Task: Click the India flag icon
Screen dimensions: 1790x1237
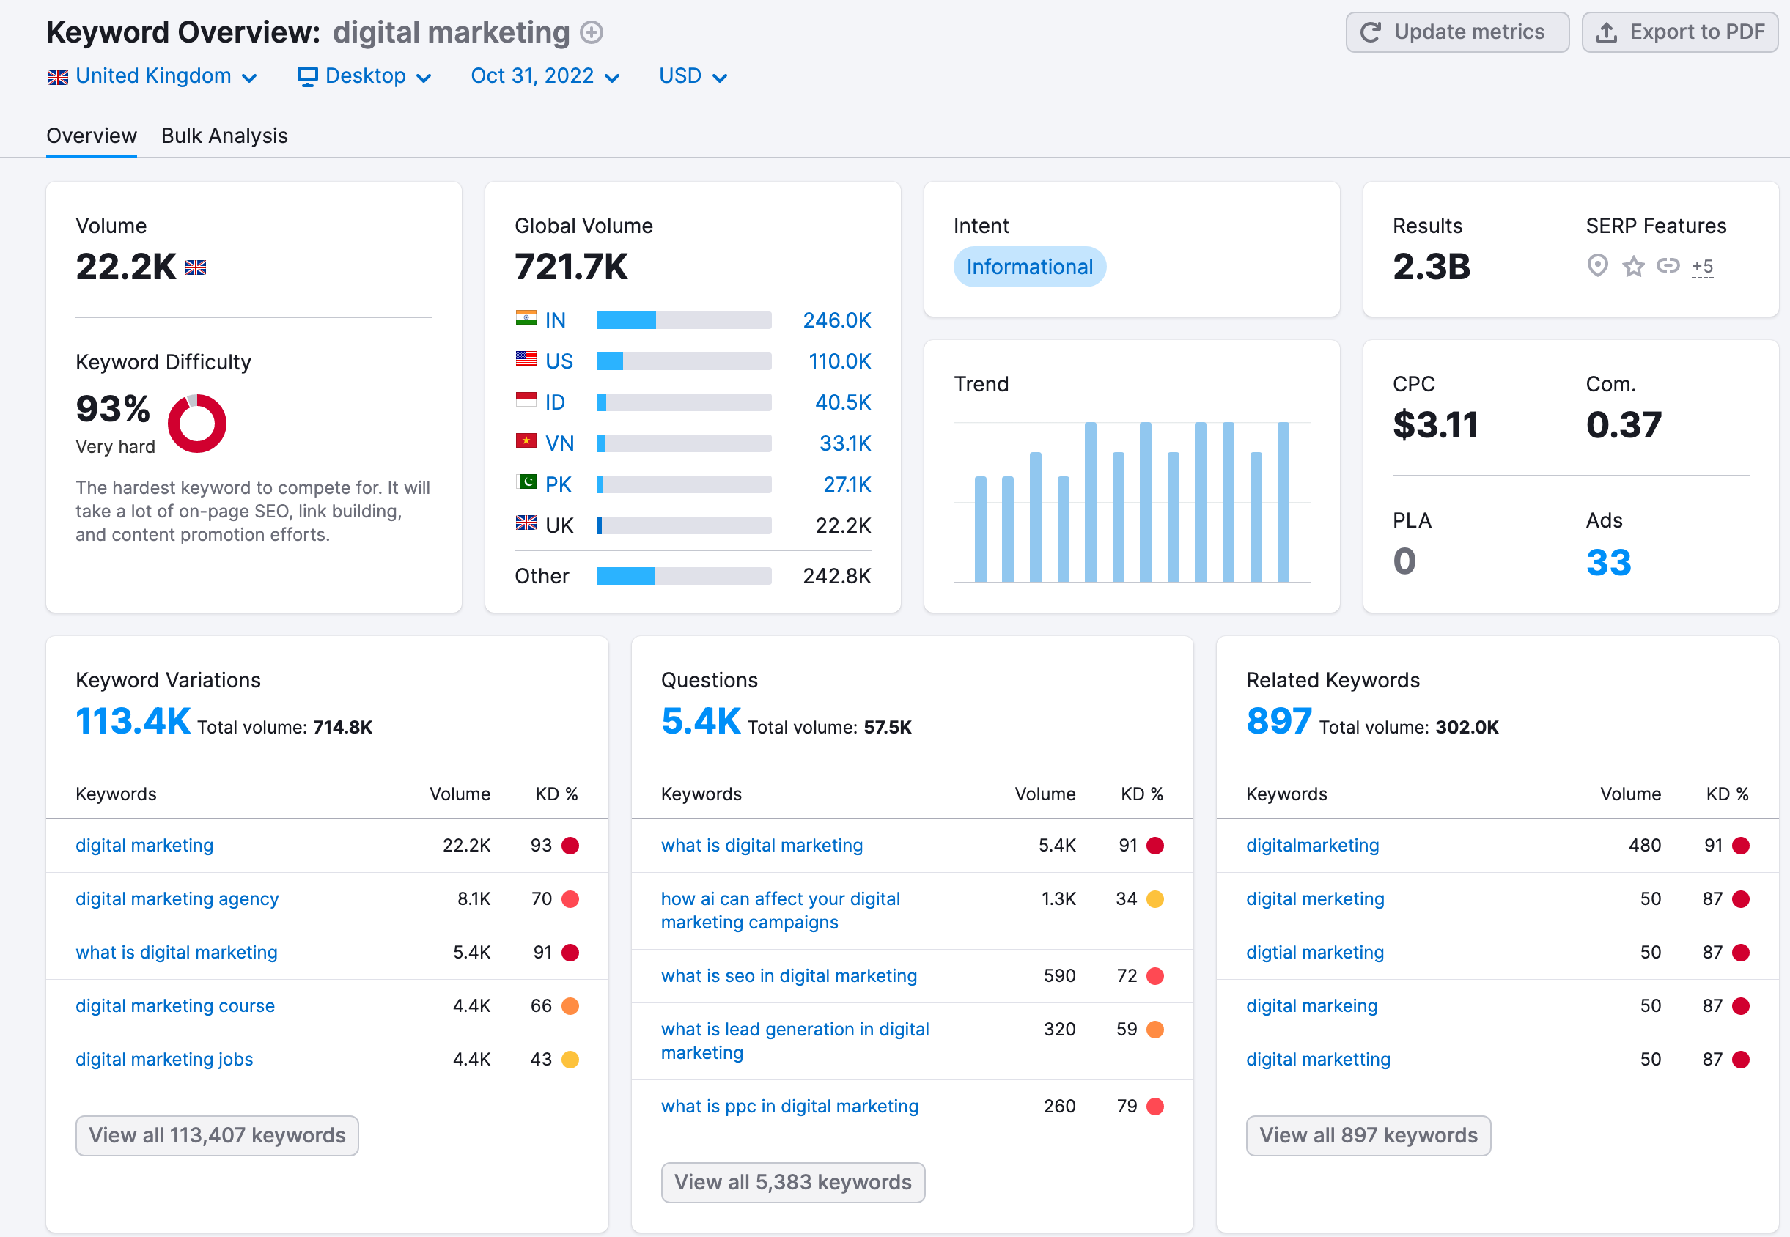Action: click(x=526, y=318)
